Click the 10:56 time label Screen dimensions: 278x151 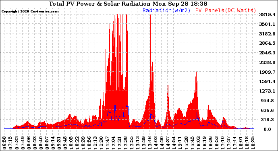point(89,143)
